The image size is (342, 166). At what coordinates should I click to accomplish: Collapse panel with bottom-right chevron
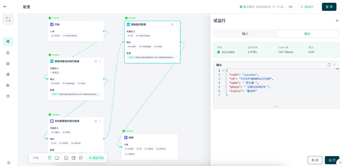[340, 162]
